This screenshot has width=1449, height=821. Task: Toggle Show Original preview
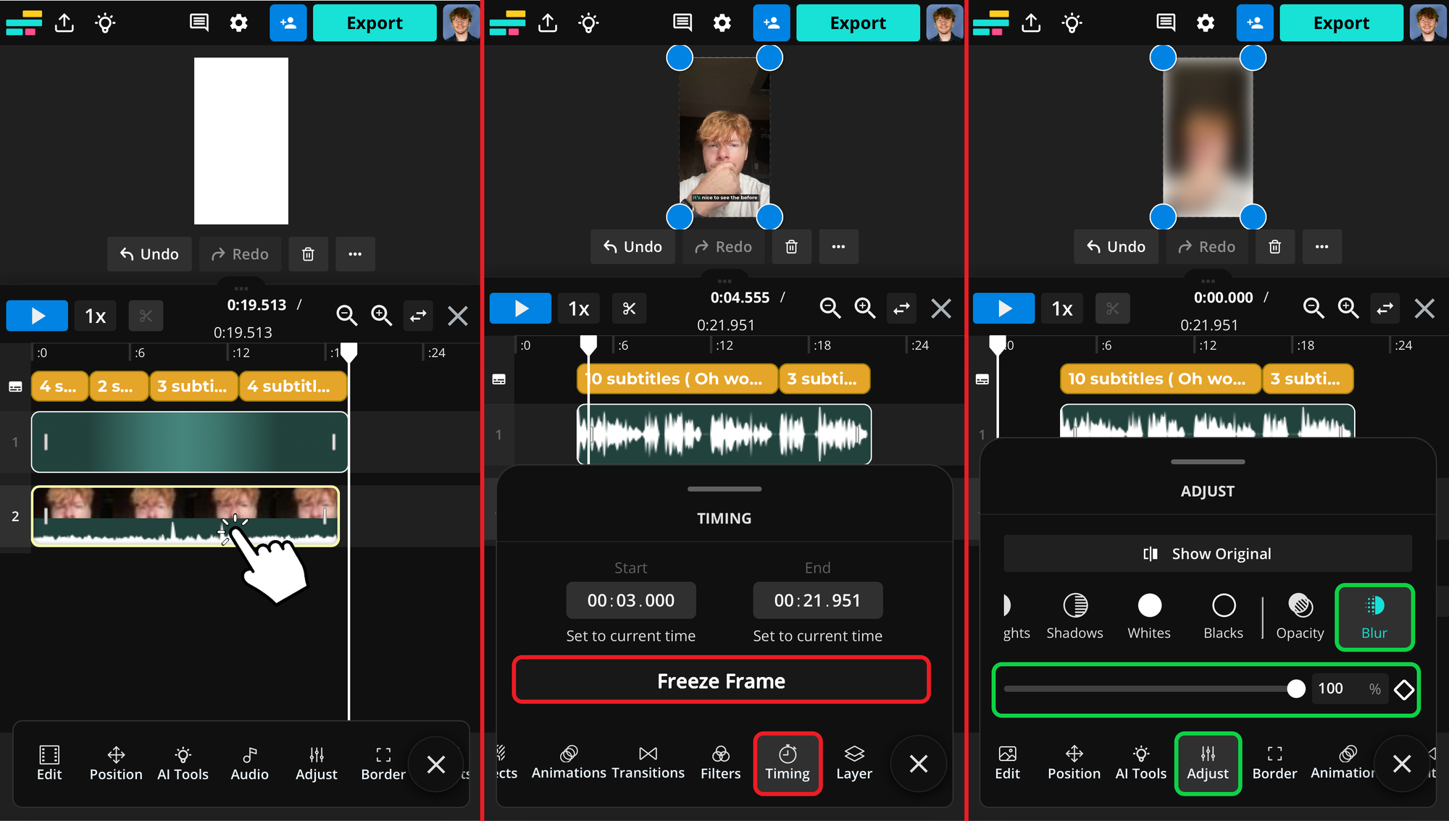1206,553
